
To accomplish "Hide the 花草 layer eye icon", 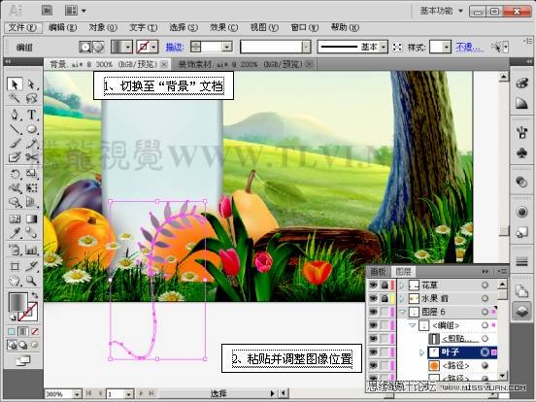I will point(373,285).
